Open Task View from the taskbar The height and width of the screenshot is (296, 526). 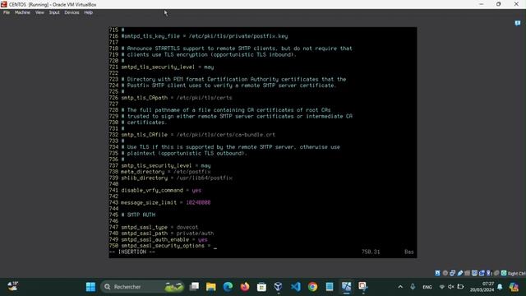(x=194, y=287)
